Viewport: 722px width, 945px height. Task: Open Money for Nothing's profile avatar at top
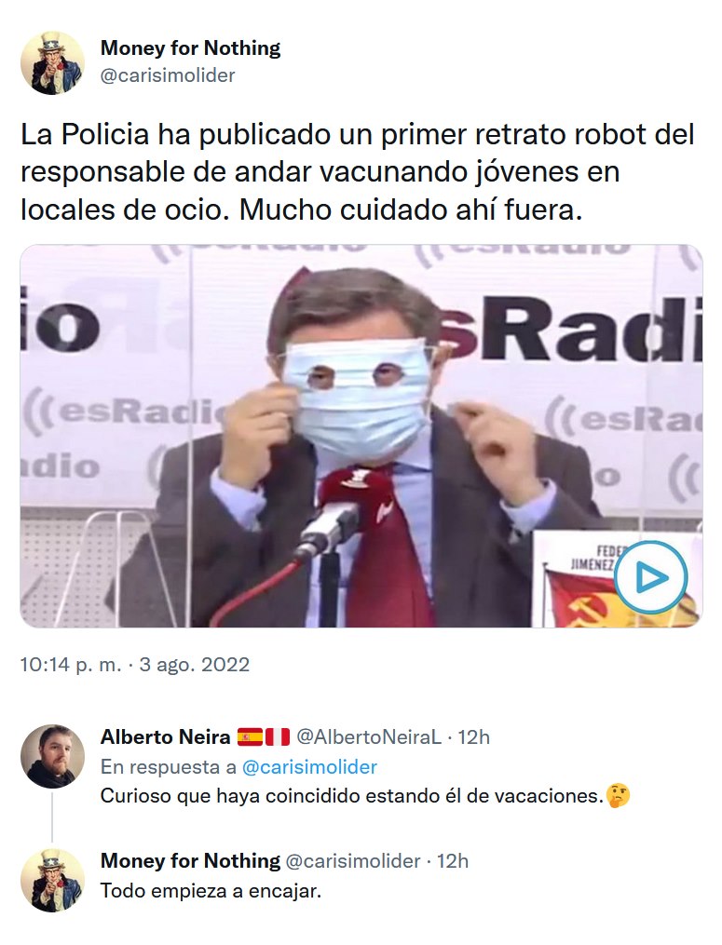52,62
